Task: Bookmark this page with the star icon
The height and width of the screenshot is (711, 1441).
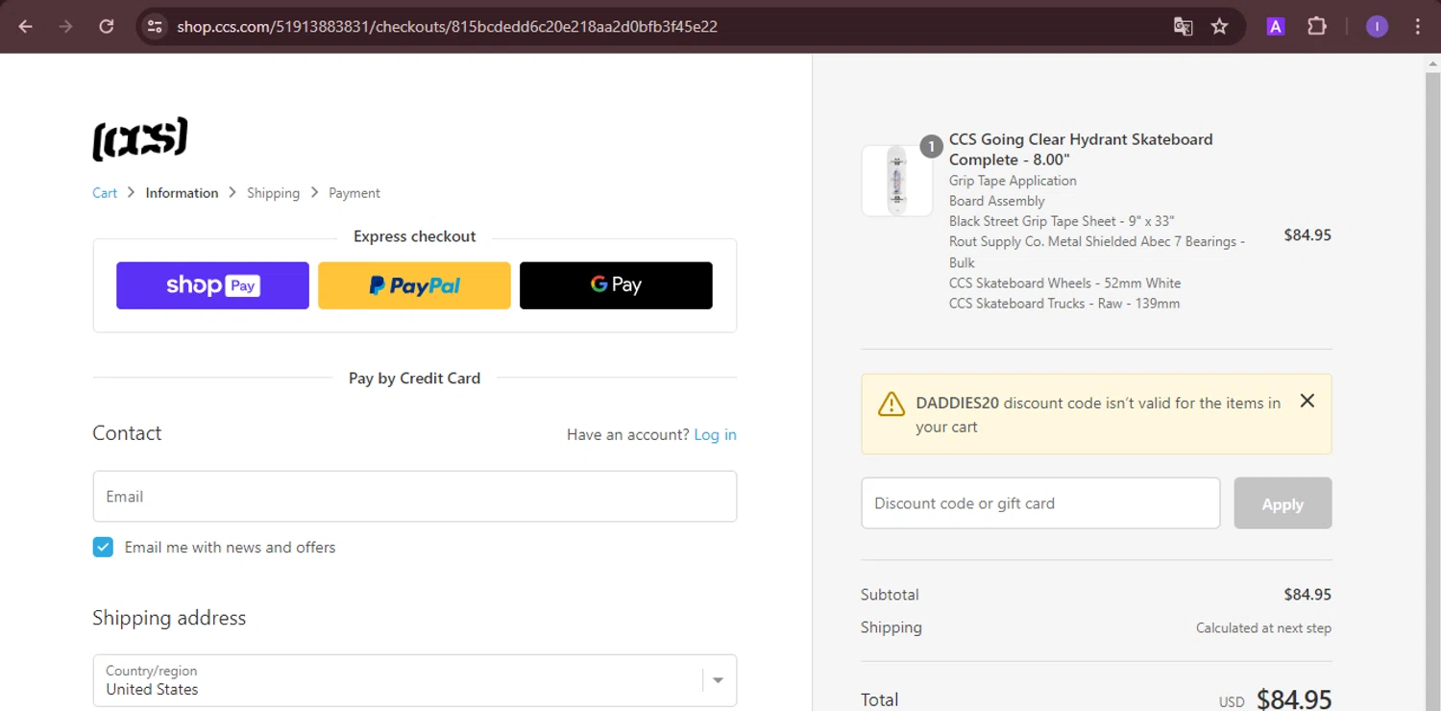Action: (1219, 27)
